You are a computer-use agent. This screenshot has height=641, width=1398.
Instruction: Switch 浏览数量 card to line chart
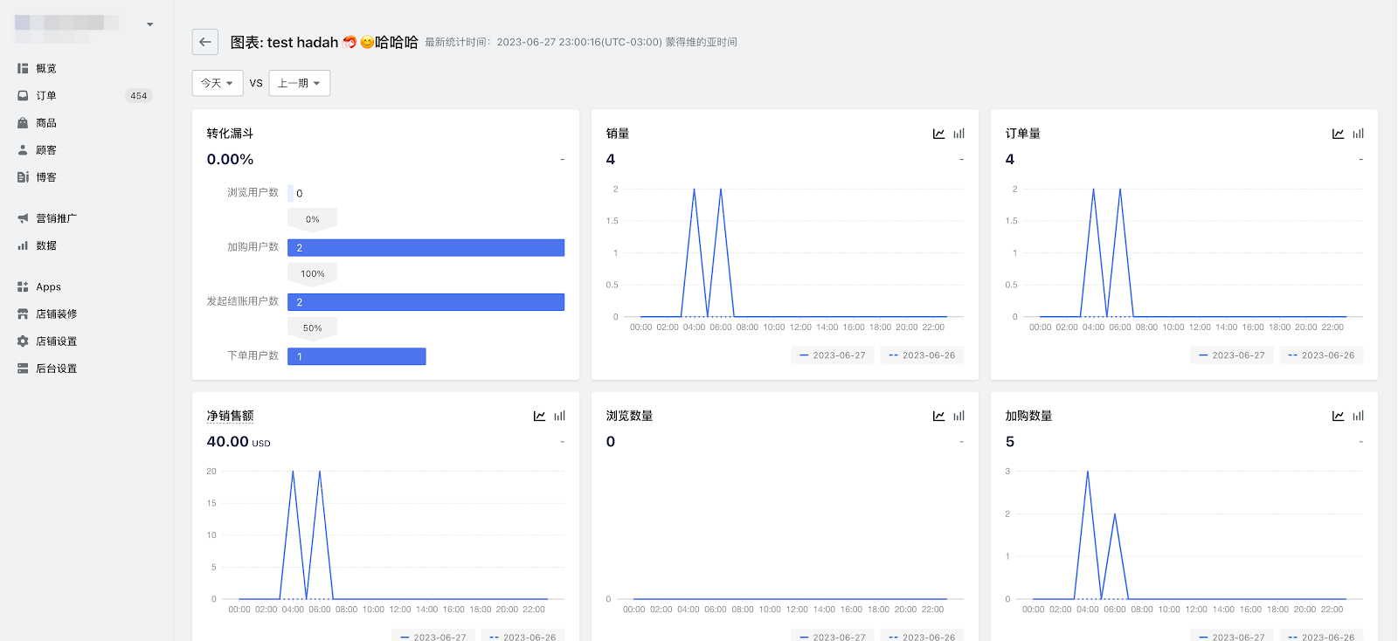(x=938, y=416)
